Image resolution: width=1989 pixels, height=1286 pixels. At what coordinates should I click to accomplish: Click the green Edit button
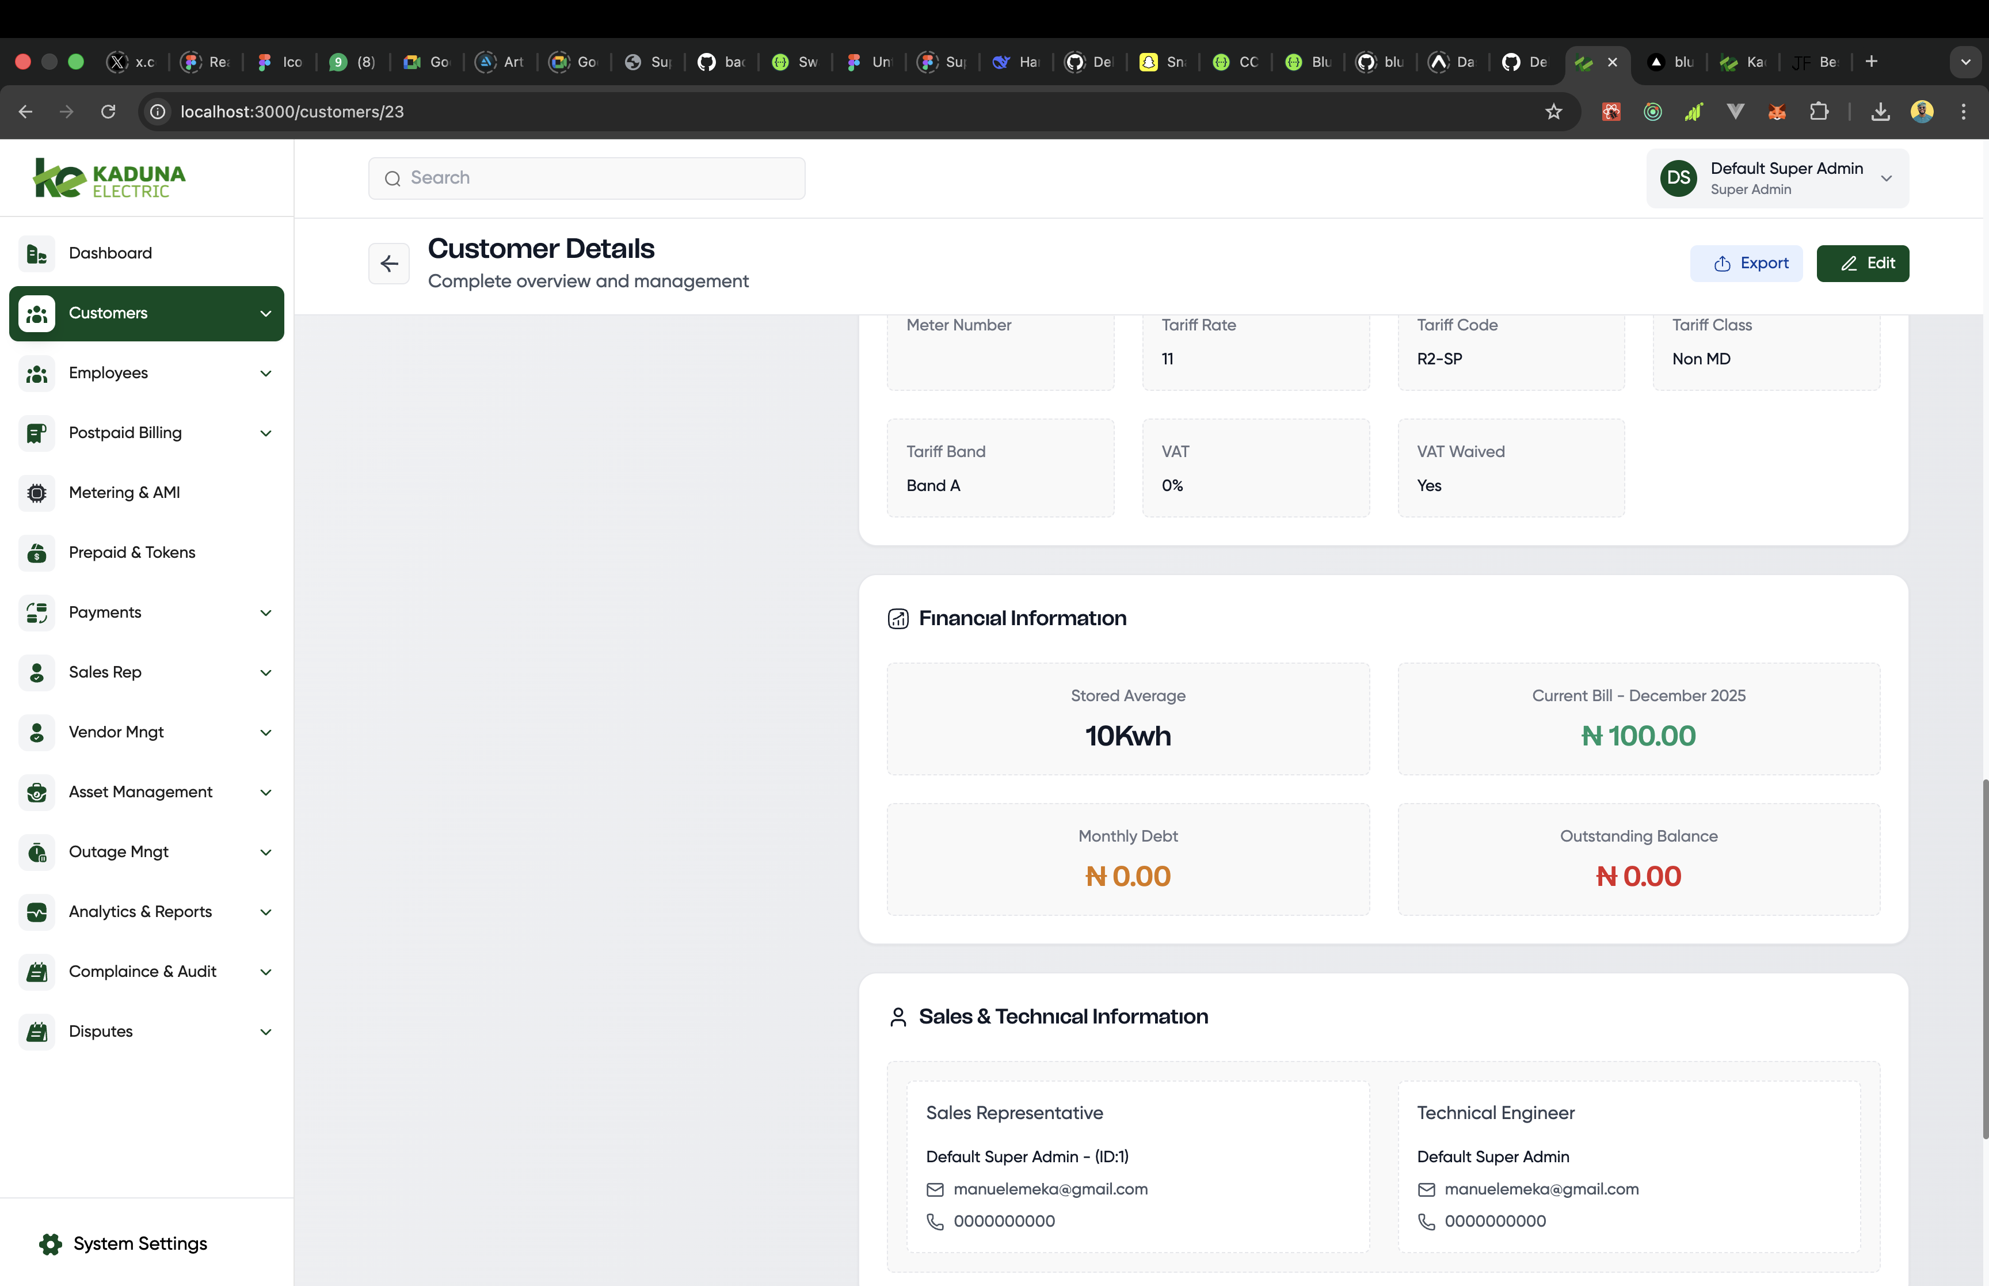(x=1862, y=264)
